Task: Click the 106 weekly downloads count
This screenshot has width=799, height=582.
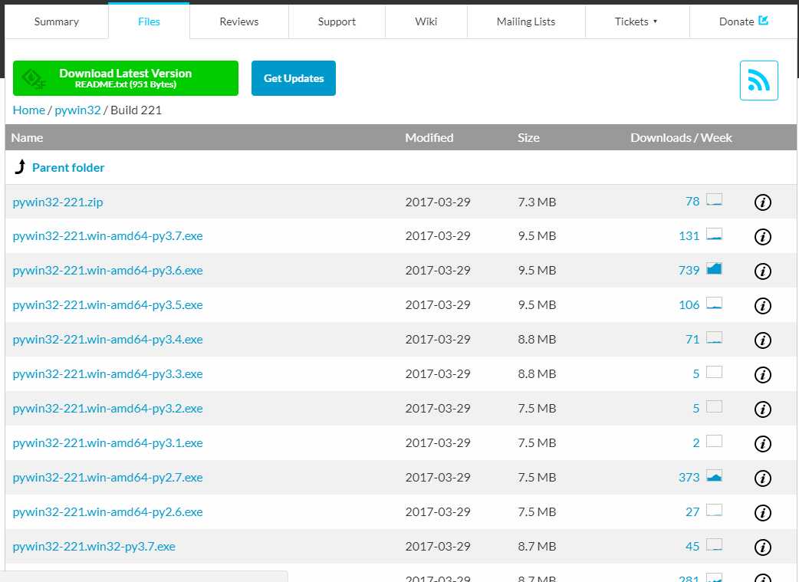Action: (x=689, y=305)
